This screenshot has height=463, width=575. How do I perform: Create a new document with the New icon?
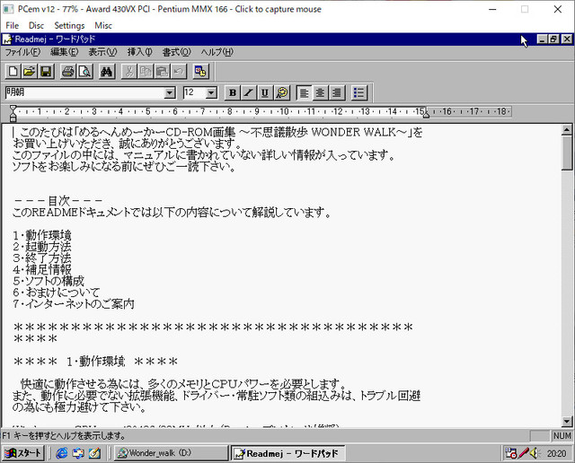(x=13, y=72)
